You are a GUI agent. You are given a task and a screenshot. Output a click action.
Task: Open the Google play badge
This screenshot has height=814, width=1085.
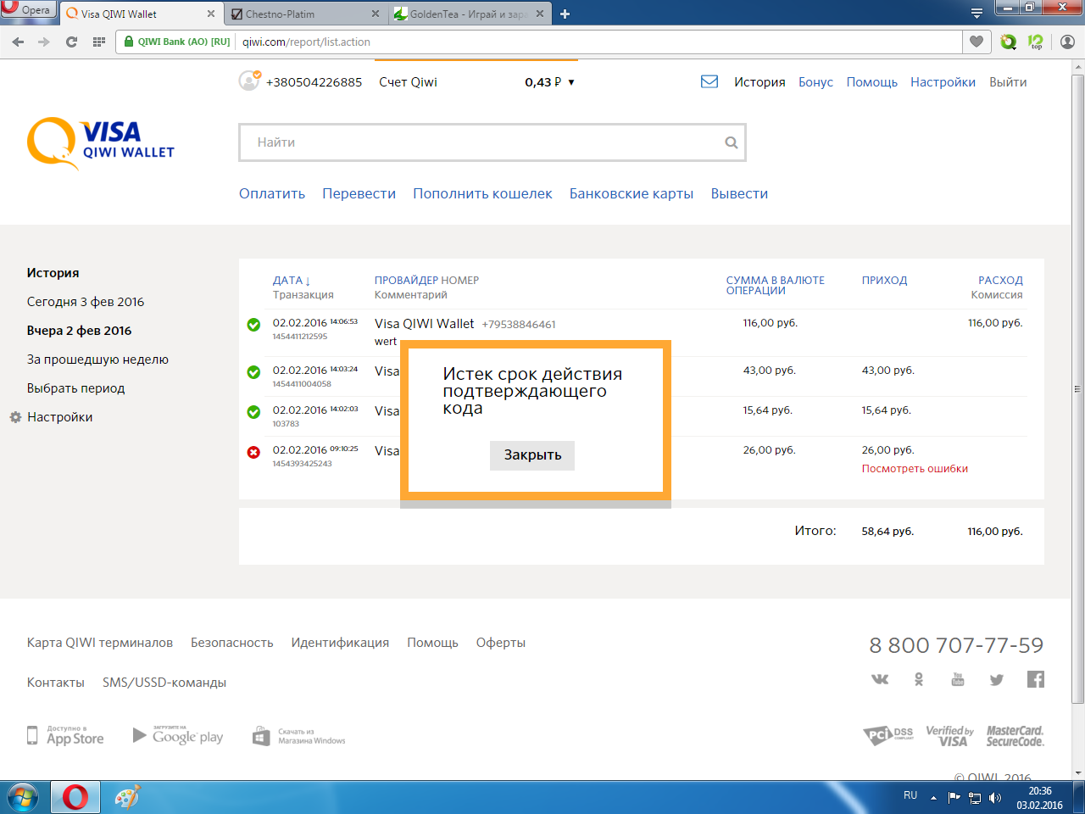(x=178, y=735)
